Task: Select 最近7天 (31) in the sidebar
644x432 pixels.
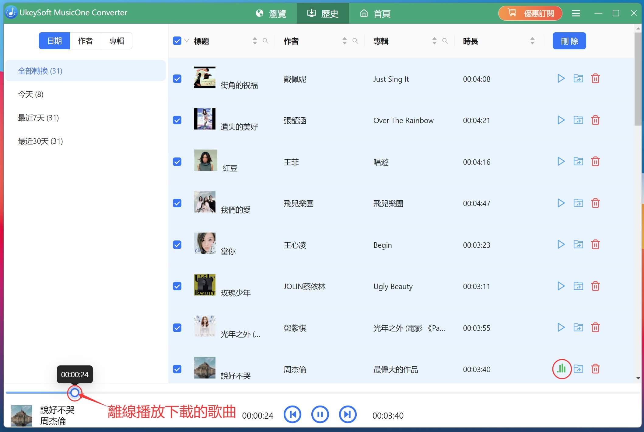Action: tap(38, 118)
